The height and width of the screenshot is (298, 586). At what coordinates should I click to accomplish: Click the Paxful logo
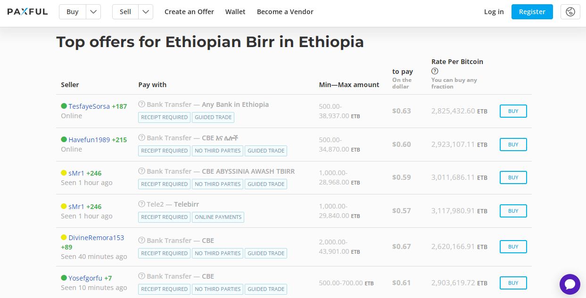tap(27, 12)
